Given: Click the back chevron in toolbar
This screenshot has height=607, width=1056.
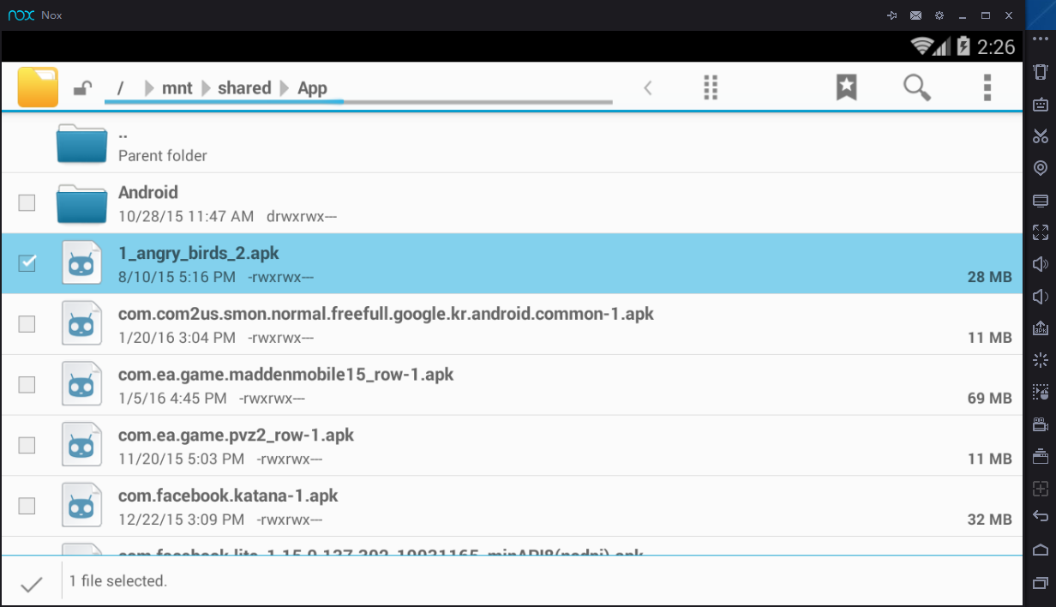Looking at the screenshot, I should click(648, 87).
